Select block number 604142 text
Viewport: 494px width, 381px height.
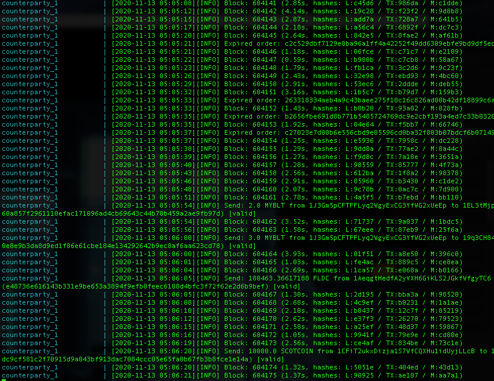[264, 12]
